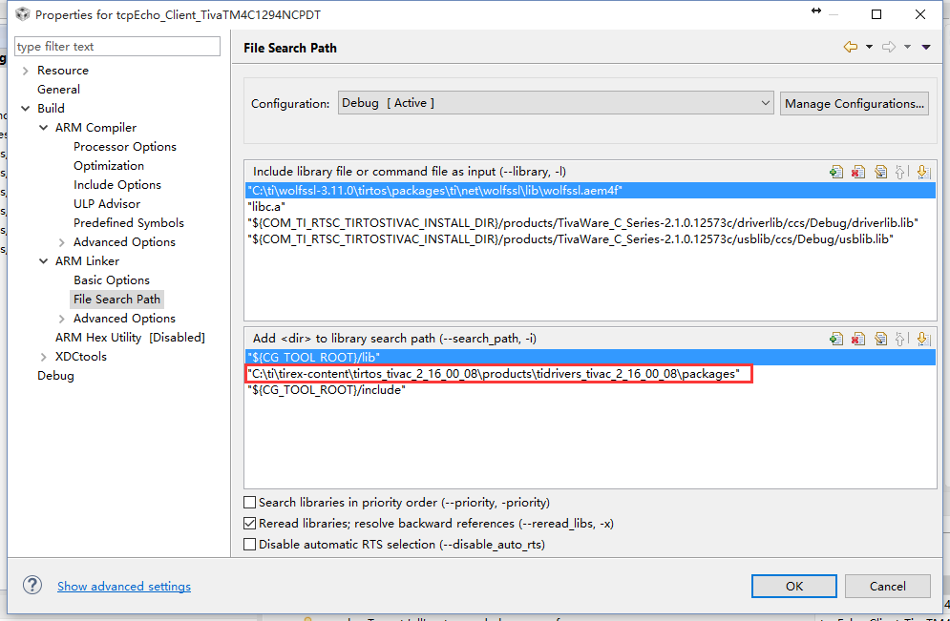Enable Disable automatic RTS selection
Screen dimensions: 950x621
point(249,545)
